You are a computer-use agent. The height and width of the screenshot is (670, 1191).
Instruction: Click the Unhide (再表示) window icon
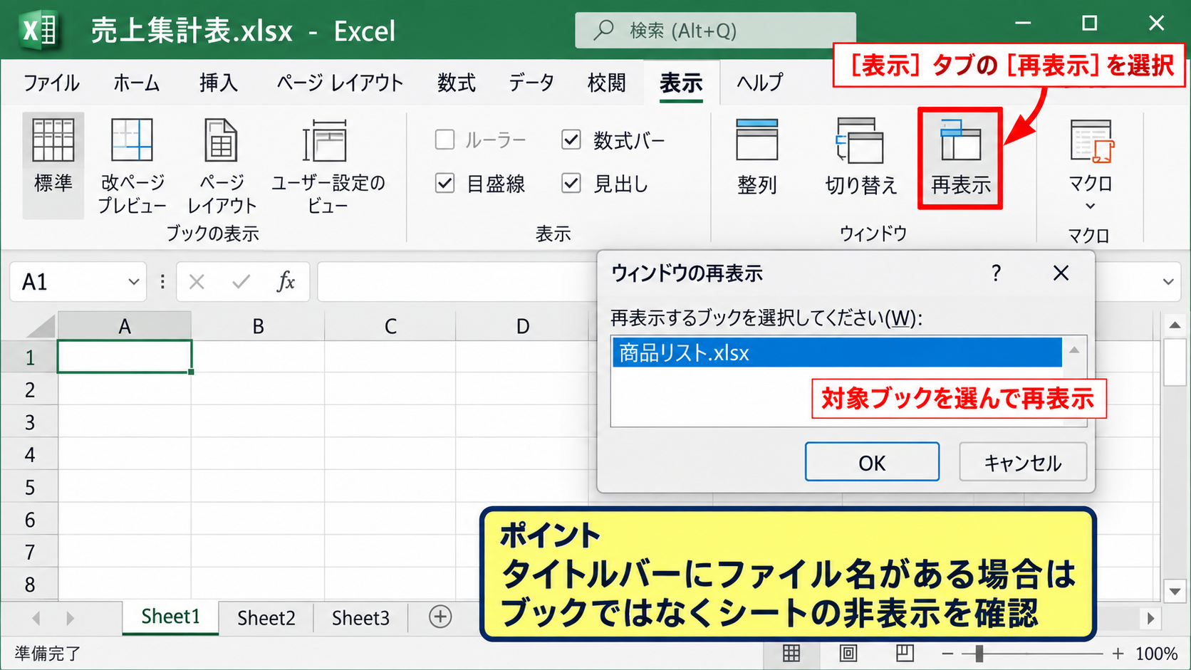coord(960,140)
